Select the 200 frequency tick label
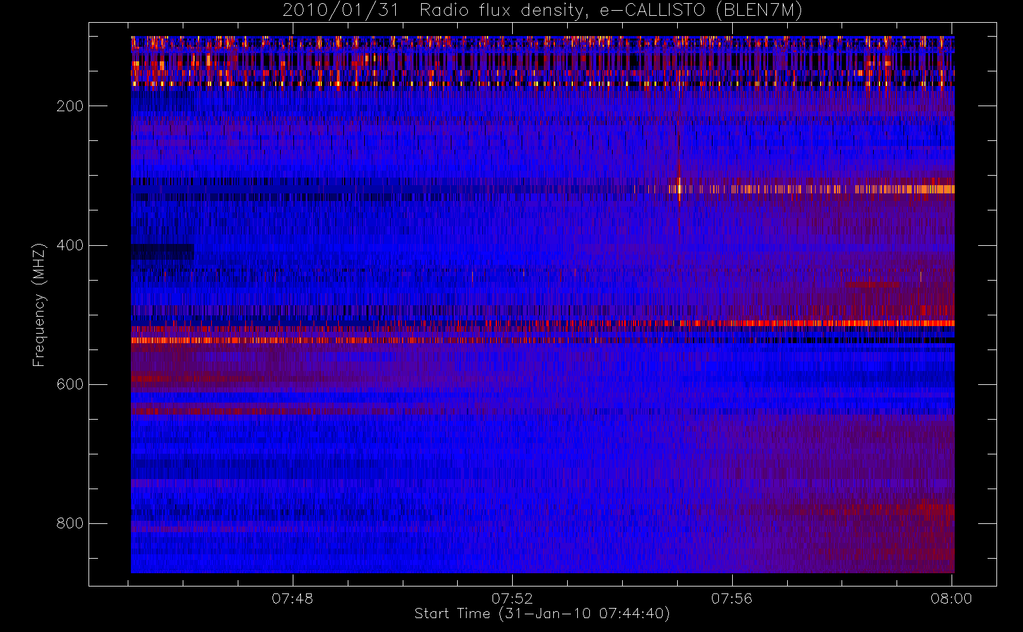 [70, 106]
